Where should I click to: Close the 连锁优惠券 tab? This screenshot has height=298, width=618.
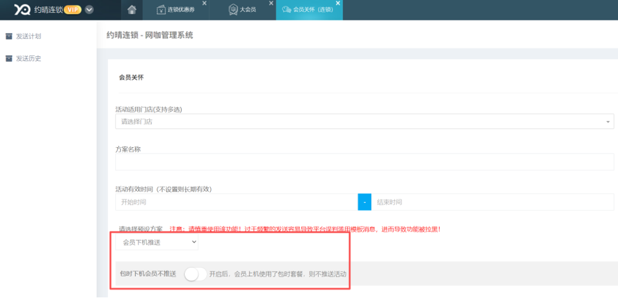pos(204,3)
